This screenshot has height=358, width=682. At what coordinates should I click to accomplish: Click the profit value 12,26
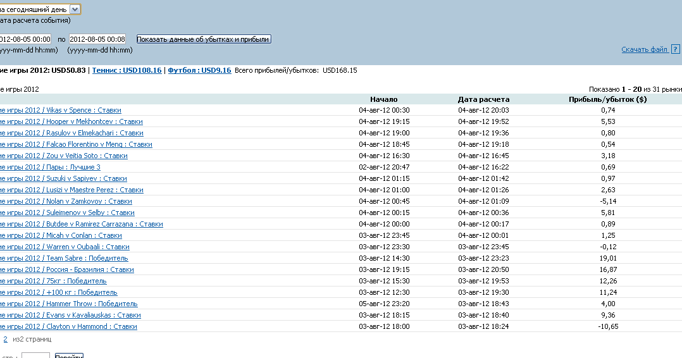click(608, 281)
